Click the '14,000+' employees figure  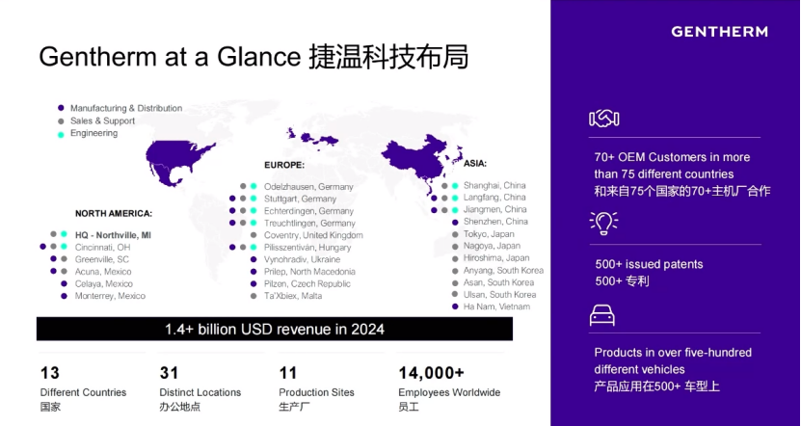[431, 373]
